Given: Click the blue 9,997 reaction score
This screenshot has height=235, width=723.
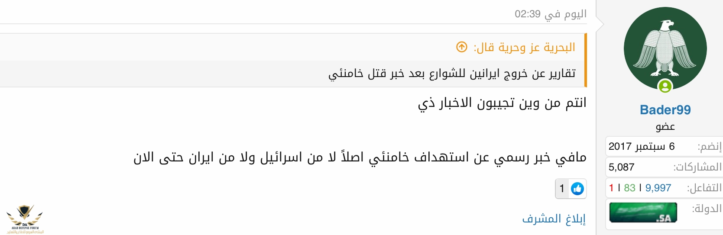Looking at the screenshot, I should tap(658, 188).
